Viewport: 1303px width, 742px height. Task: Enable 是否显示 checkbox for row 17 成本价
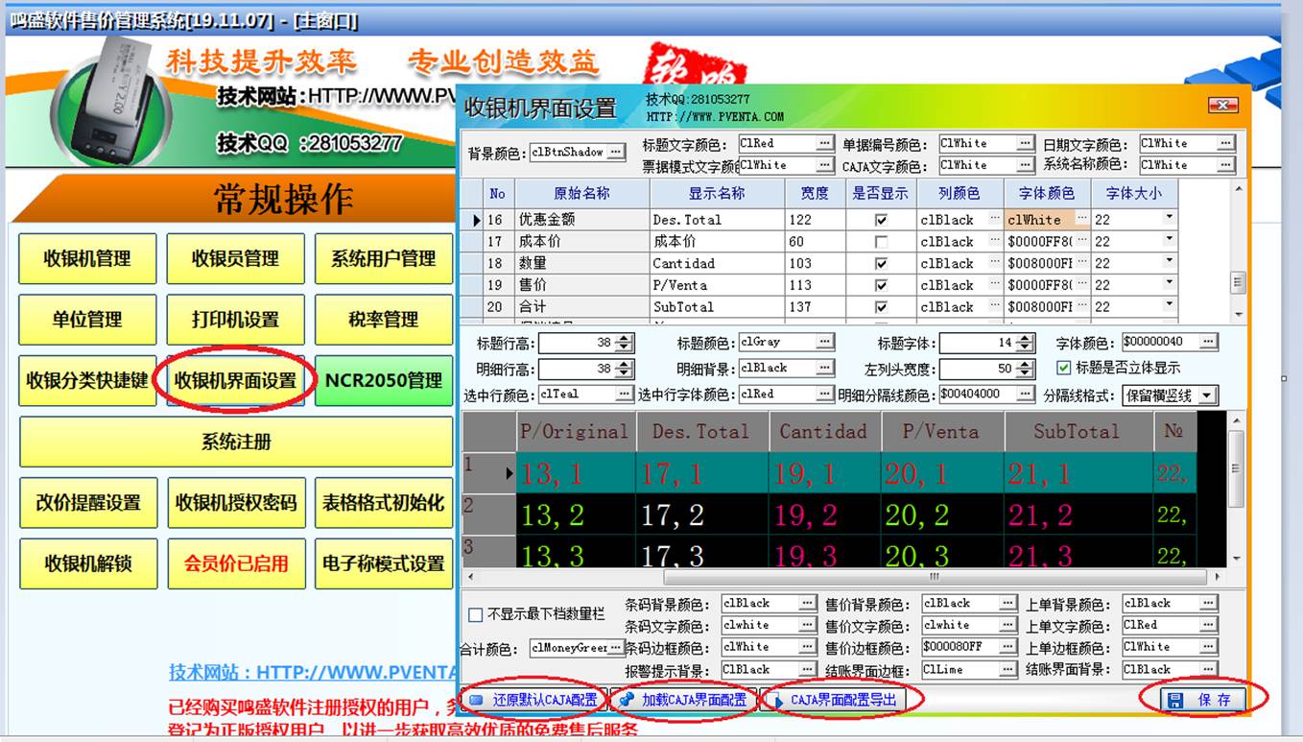881,242
